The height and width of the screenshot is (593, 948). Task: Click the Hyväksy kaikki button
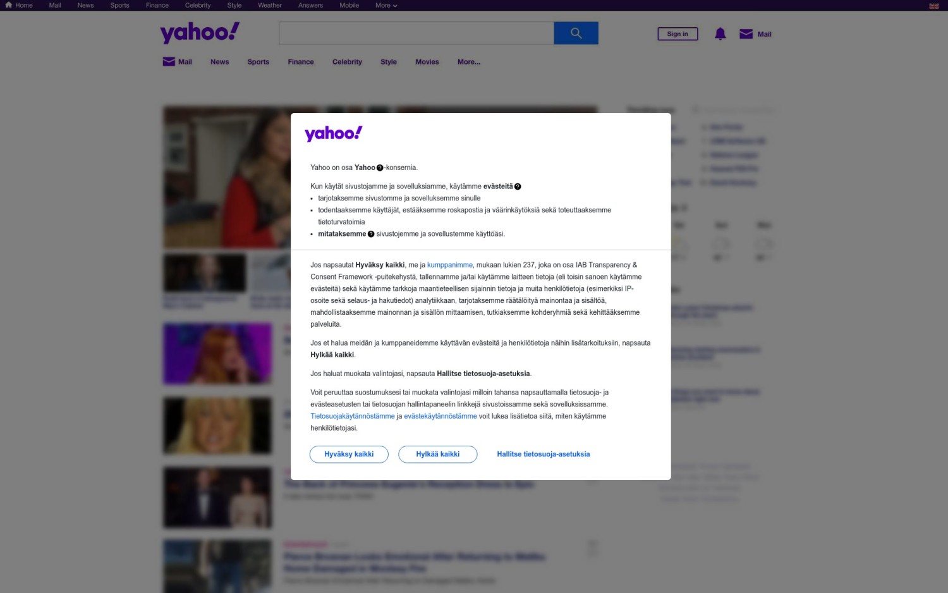coord(349,454)
